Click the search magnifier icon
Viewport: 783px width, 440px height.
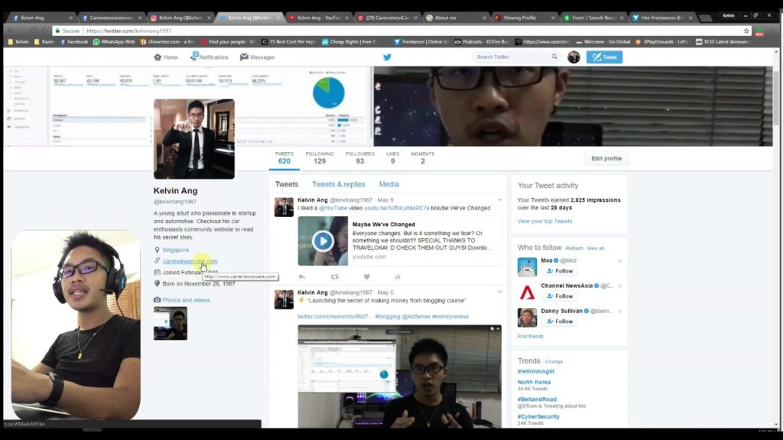tap(554, 57)
